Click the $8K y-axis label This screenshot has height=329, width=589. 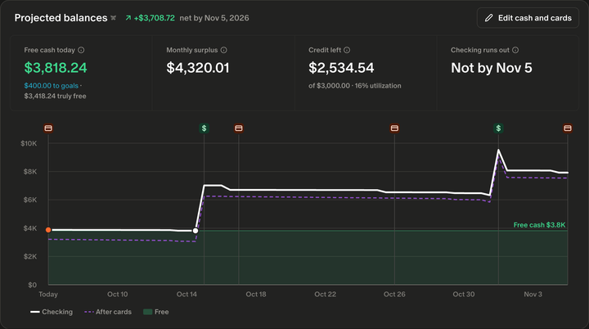(x=30, y=171)
